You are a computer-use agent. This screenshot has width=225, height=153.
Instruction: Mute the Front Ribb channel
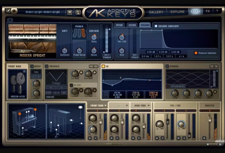tap(90, 138)
